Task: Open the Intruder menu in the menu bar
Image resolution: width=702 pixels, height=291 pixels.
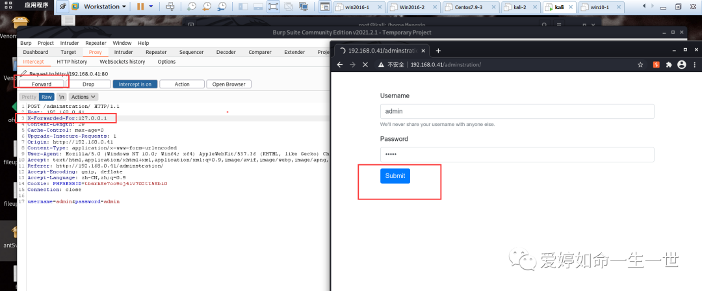Action: click(x=70, y=43)
